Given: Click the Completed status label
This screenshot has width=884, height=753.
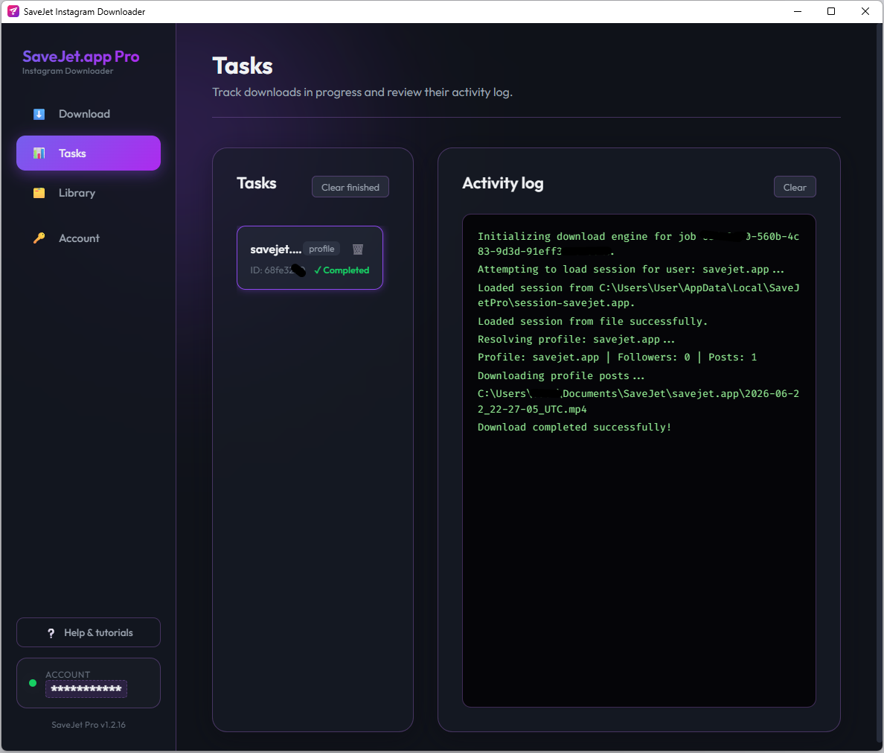Looking at the screenshot, I should (342, 270).
